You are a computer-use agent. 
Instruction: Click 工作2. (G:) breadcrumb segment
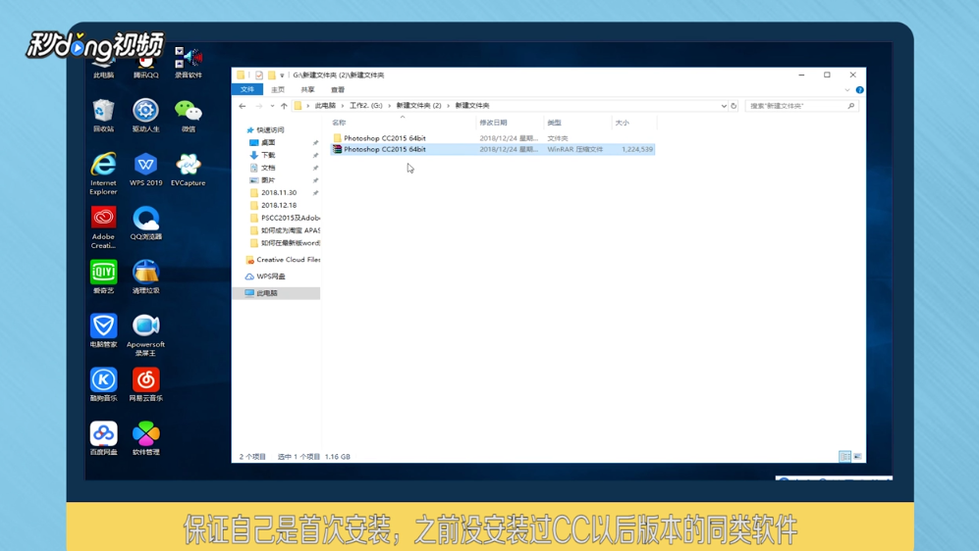366,106
